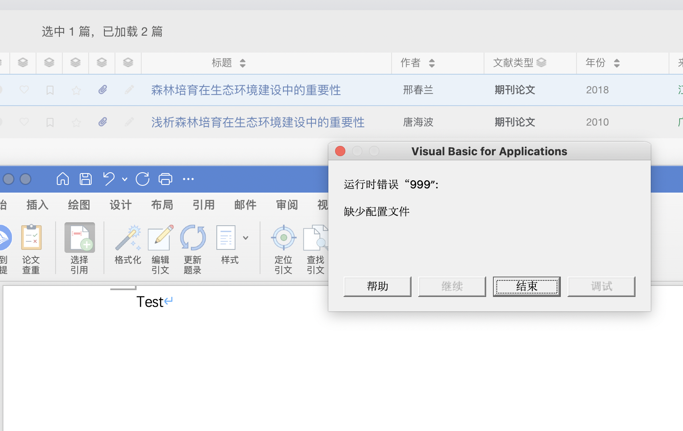The height and width of the screenshot is (431, 683).
Task: Click the attachment column header filter icon
Action: [x=102, y=63]
